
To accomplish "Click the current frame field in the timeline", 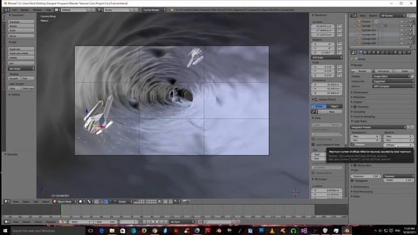I will point(129,222).
